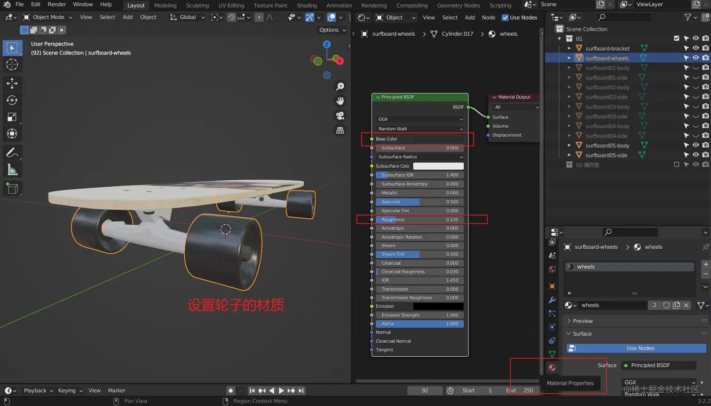Open the Object Data properties tab
This screenshot has height=406, width=711.
[x=552, y=354]
